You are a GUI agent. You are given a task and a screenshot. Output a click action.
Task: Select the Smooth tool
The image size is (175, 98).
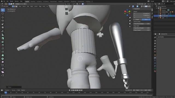tap(3, 62)
